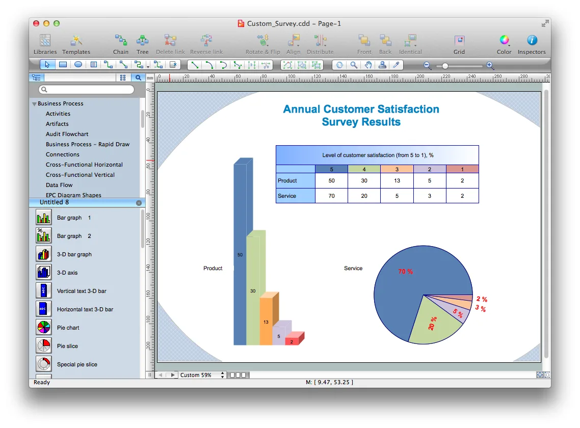Open the smart connector dropdown arrow
580x428 pixels.
pyautogui.click(x=148, y=67)
